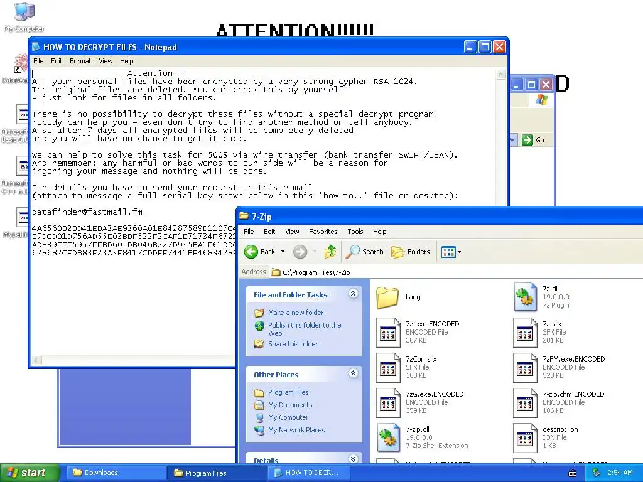Open the View menu in 7-Zip window
Screen dimensions: 643x482
pos(292,232)
